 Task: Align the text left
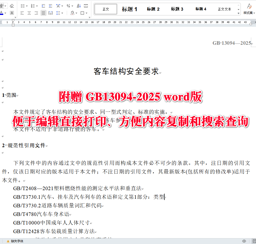coord(22,13)
